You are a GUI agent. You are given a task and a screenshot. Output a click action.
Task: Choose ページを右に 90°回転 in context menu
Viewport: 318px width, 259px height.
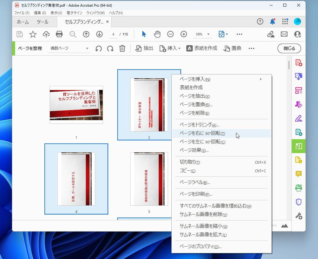point(221,133)
